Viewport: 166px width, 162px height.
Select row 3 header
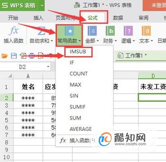click(x=6, y=105)
